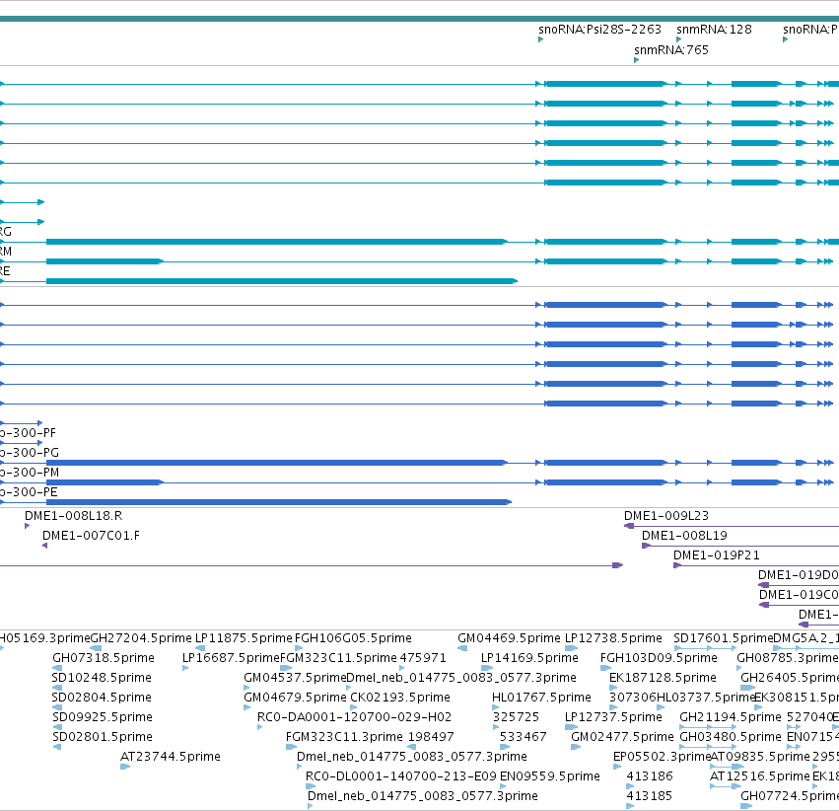
Task: Click EST FGM323C11.5prime
Action: [x=339, y=658]
